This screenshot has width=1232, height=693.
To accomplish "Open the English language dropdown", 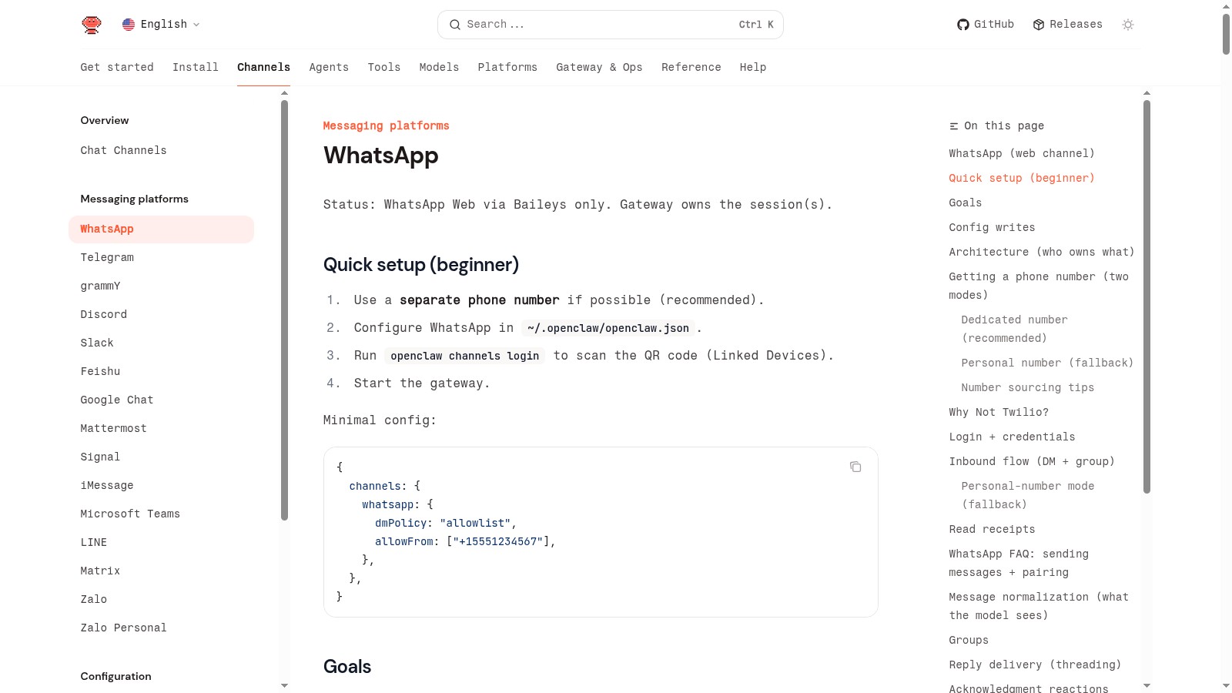I will click(161, 25).
